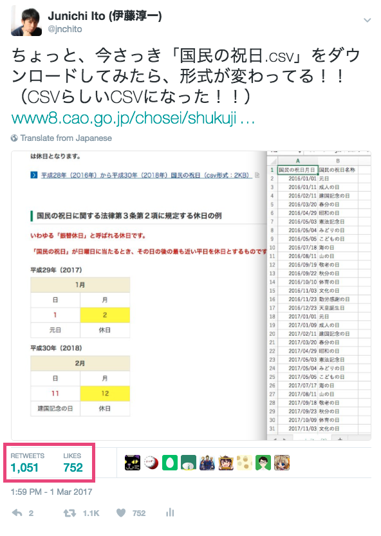This screenshot has height=536, width=381.
Task: Click the globe icon beside Translate
Action: point(14,138)
